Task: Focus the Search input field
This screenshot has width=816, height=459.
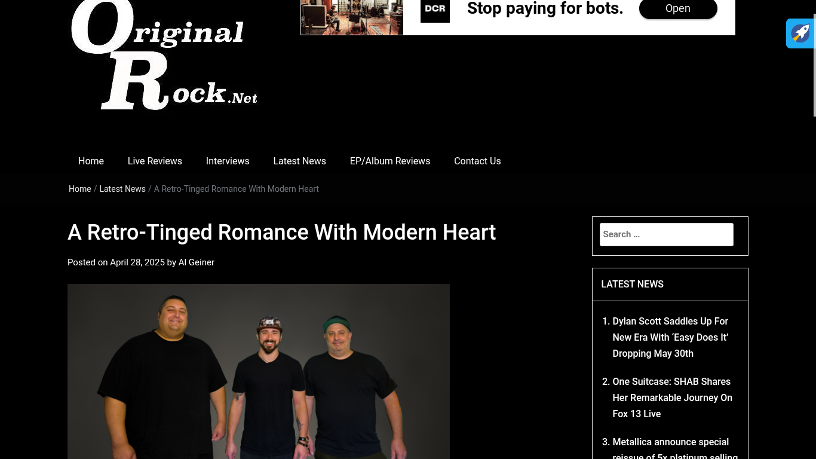Action: pos(667,234)
